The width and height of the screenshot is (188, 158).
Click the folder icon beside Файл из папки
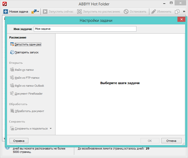[12, 70]
